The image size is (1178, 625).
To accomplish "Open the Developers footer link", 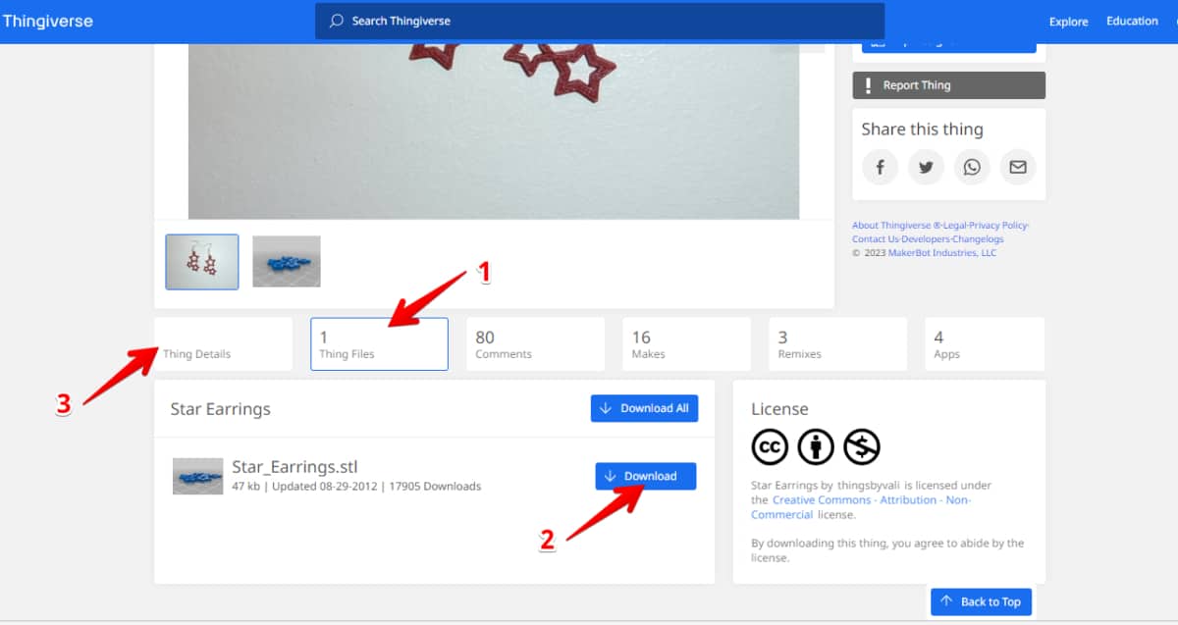I will pos(927,239).
